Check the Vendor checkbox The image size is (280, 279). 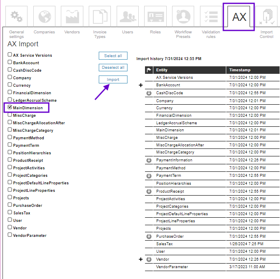click(10, 227)
